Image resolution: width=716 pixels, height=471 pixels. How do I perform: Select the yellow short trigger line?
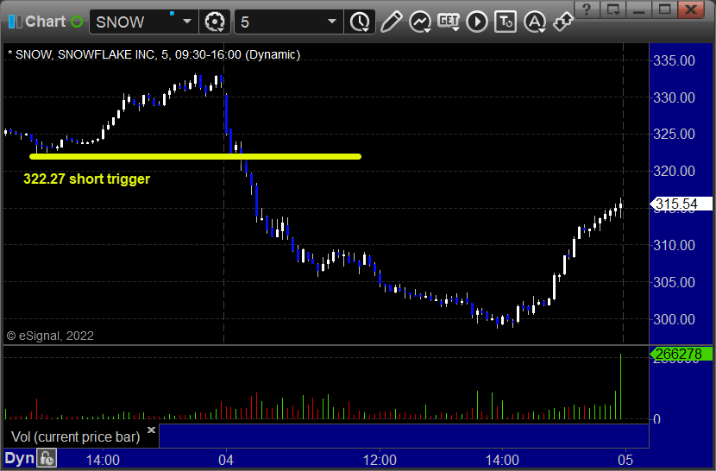[x=196, y=157]
